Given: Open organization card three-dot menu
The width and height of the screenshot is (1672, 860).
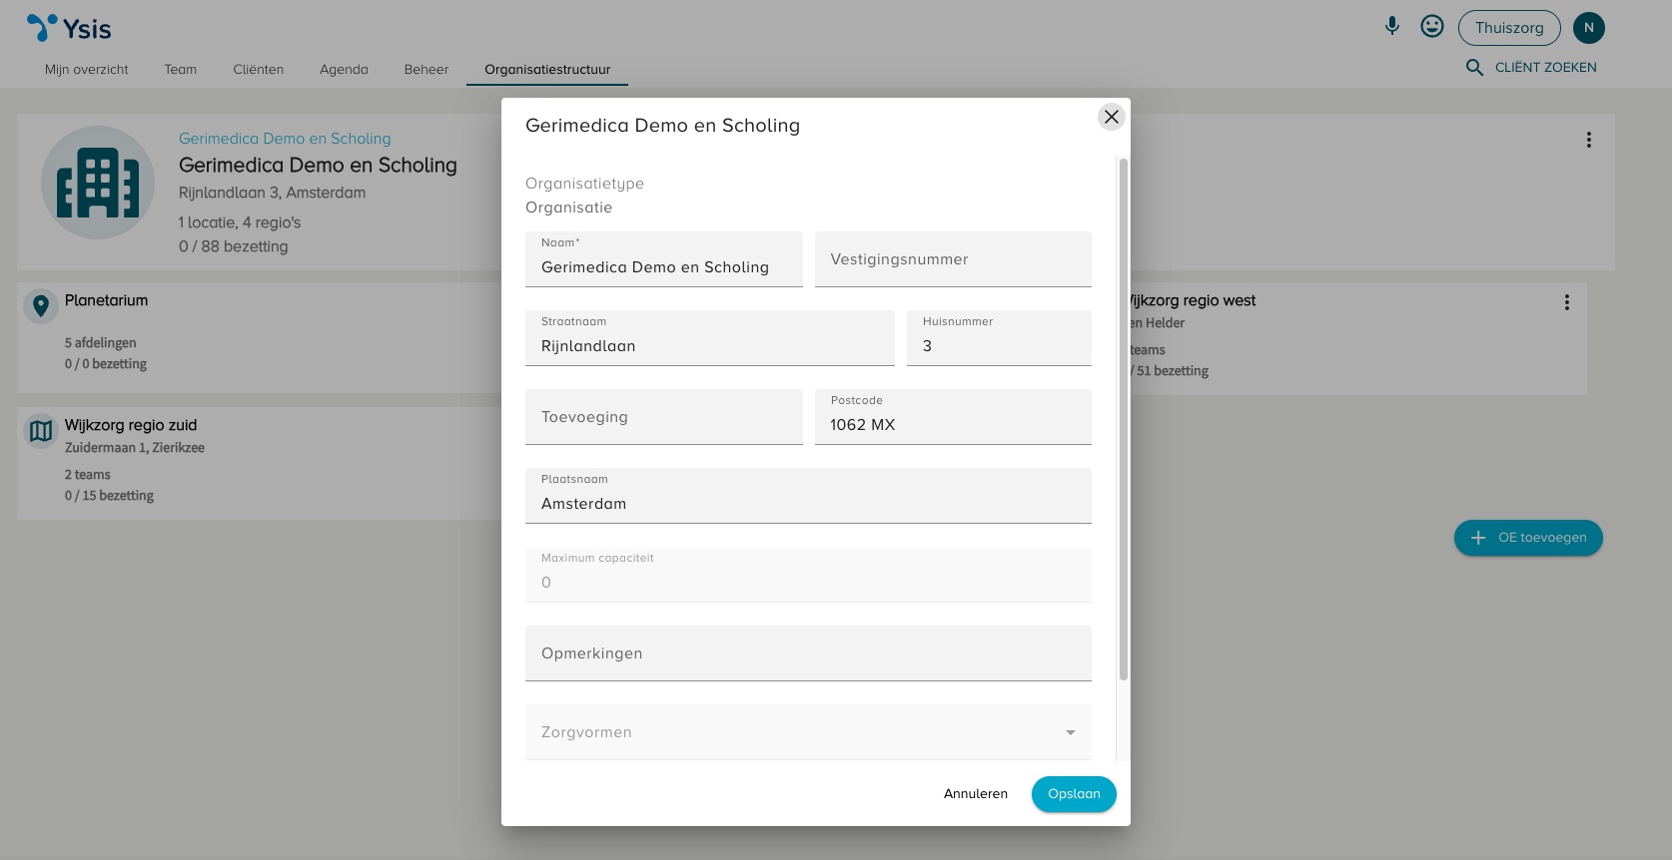Looking at the screenshot, I should 1588,141.
